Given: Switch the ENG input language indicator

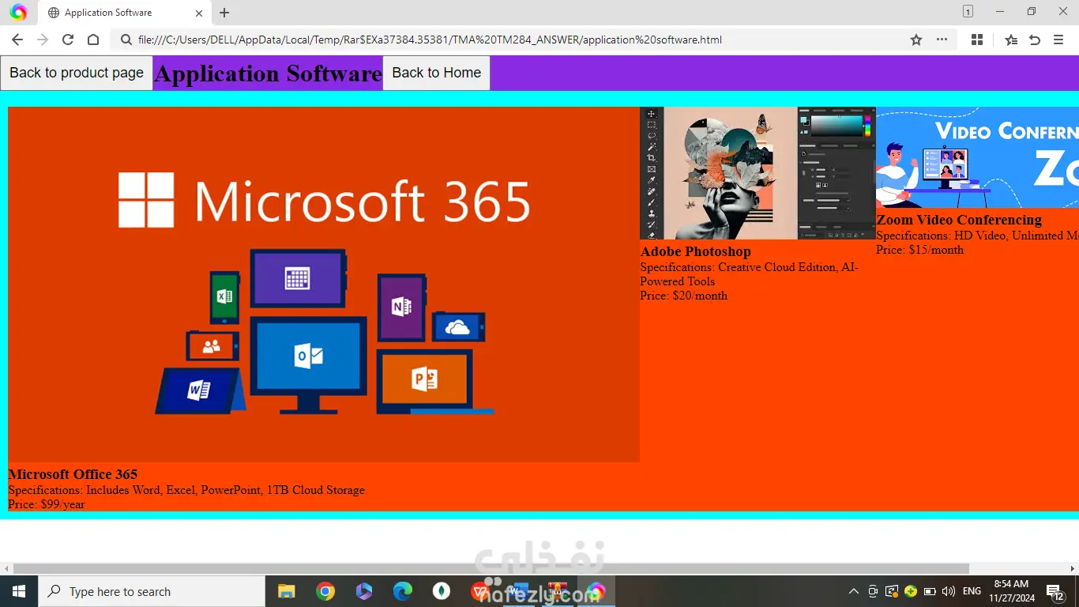Looking at the screenshot, I should pos(972,591).
